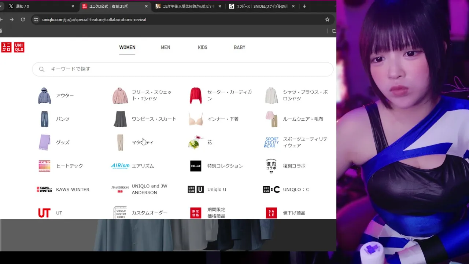Click the pink fleece icon
The image size is (469, 264).
tap(120, 95)
